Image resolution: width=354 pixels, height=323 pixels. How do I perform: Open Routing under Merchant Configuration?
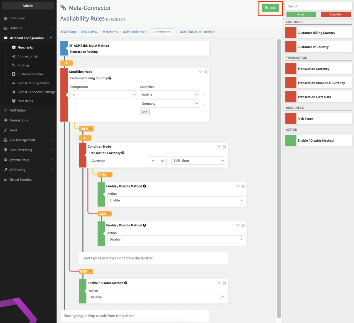tap(23, 65)
